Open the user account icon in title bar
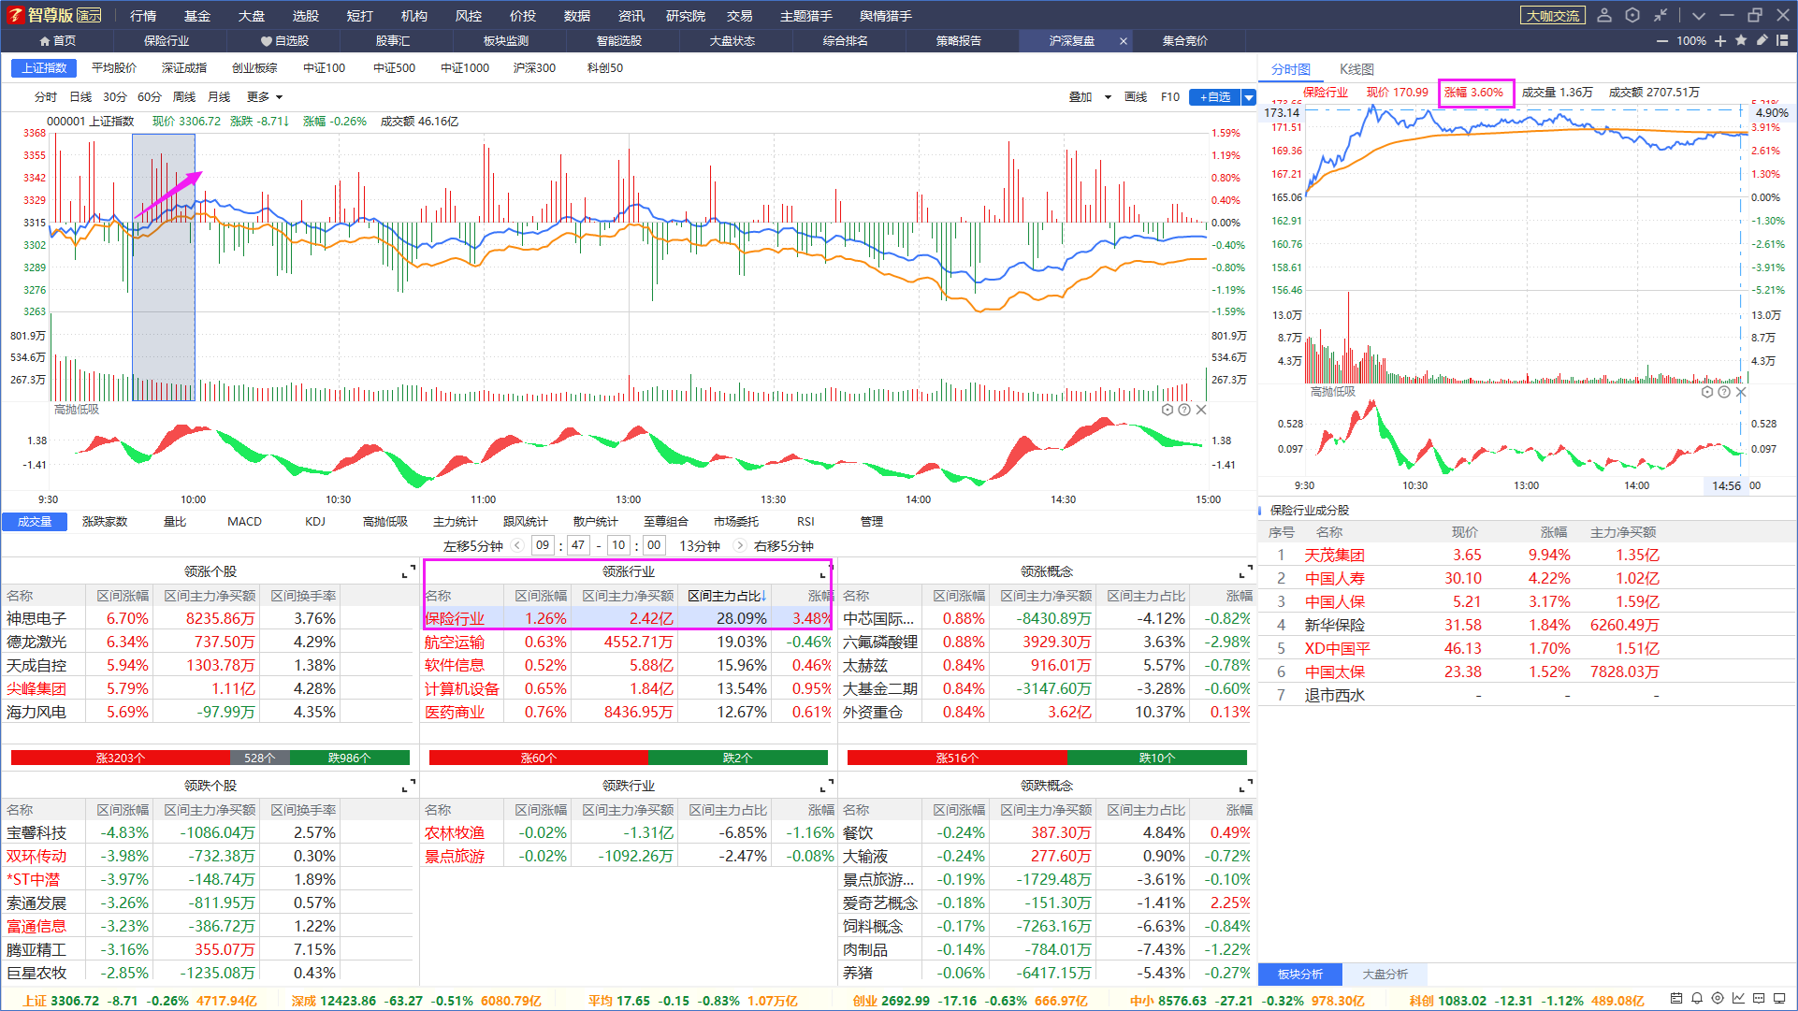The width and height of the screenshot is (1798, 1011). [x=1604, y=15]
